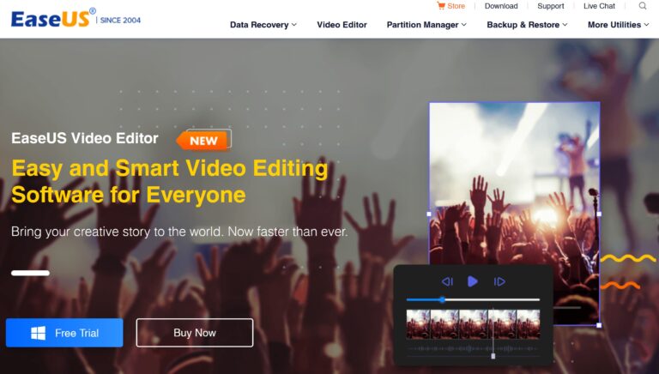Viewport: 659px width, 374px height.
Task: Start a Live Chat session
Action: coord(599,6)
